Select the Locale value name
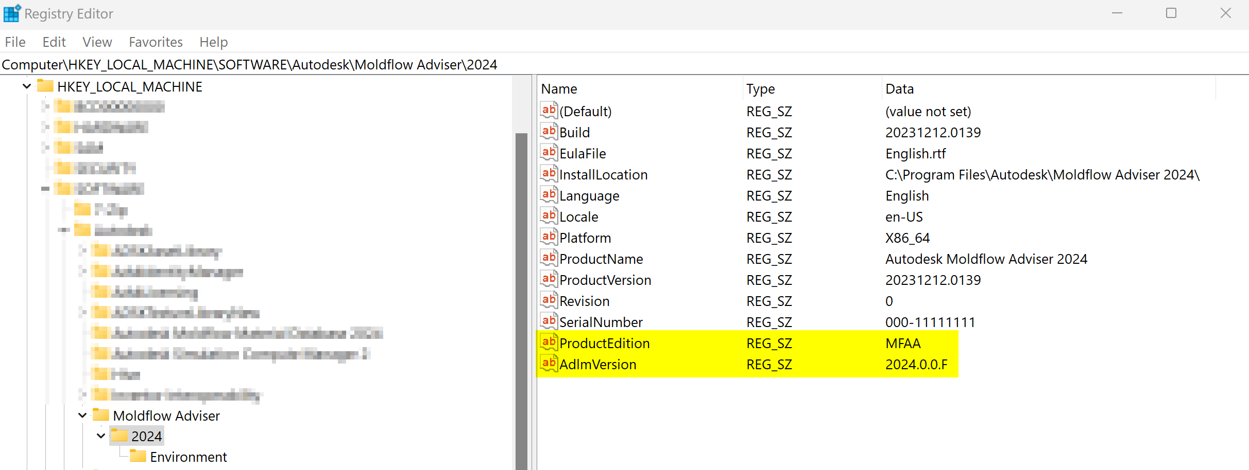 click(579, 216)
